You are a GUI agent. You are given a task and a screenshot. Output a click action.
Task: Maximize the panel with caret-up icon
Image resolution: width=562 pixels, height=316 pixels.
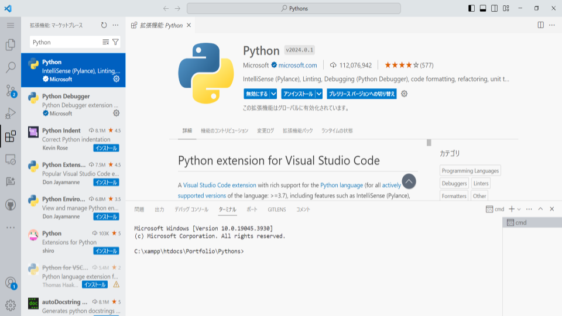(x=540, y=209)
